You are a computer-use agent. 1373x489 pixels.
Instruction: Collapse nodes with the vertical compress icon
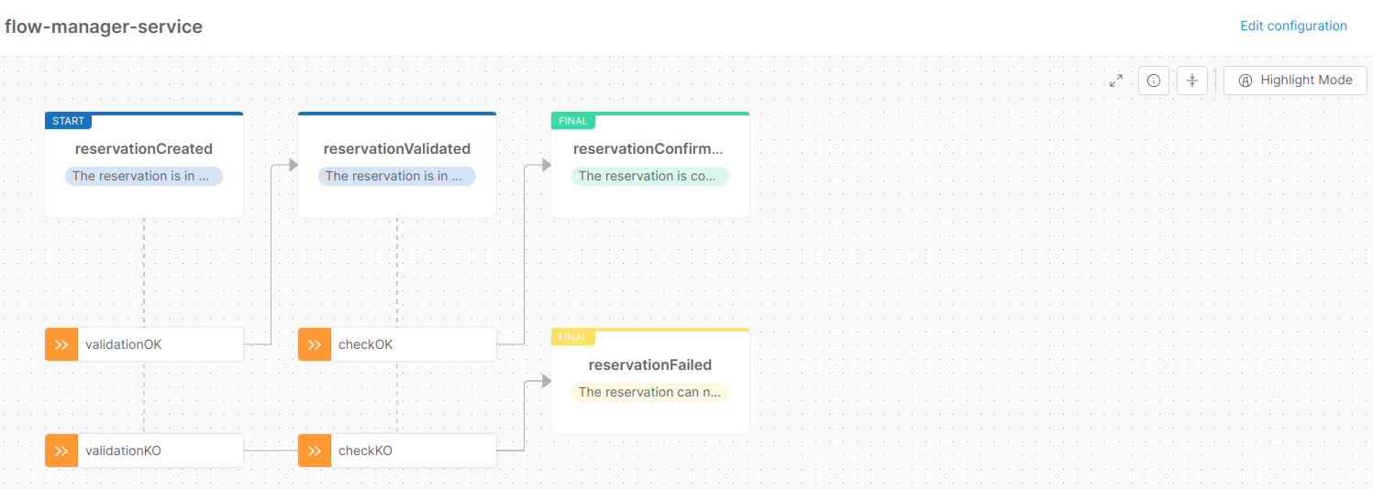tap(1192, 81)
